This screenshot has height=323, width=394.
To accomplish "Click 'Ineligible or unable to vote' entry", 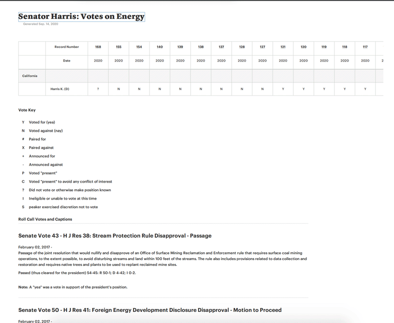I will click(x=62, y=199).
